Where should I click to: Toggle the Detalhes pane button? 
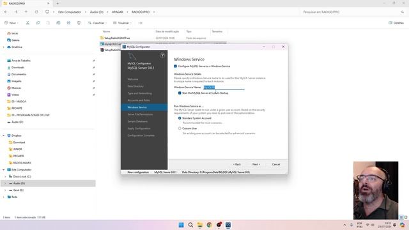click(x=396, y=23)
